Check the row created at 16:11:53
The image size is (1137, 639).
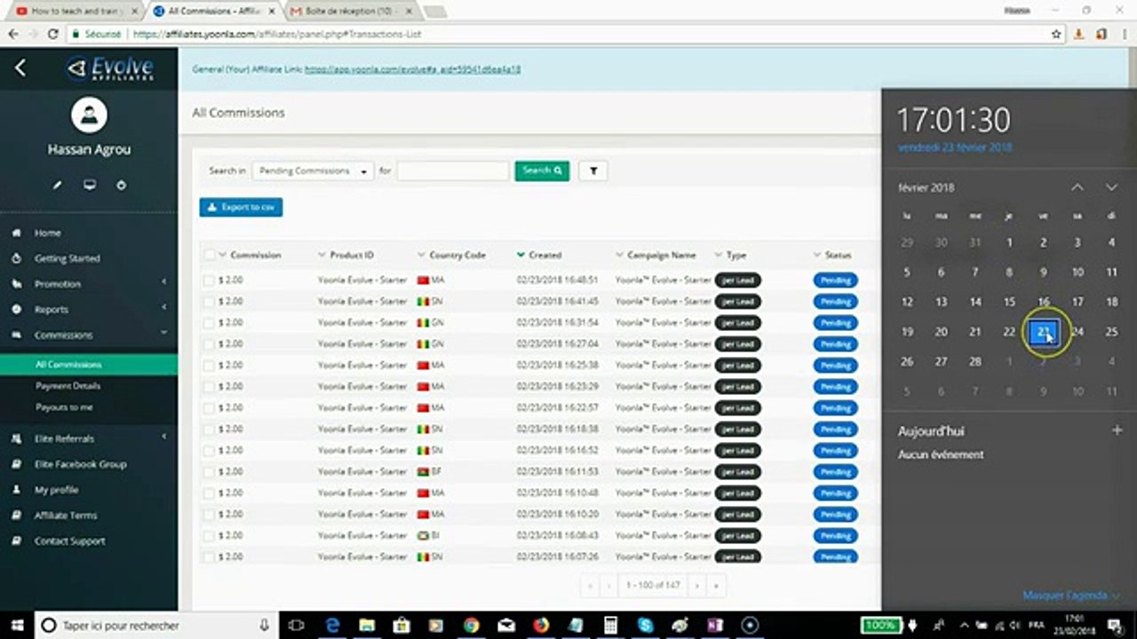(209, 471)
